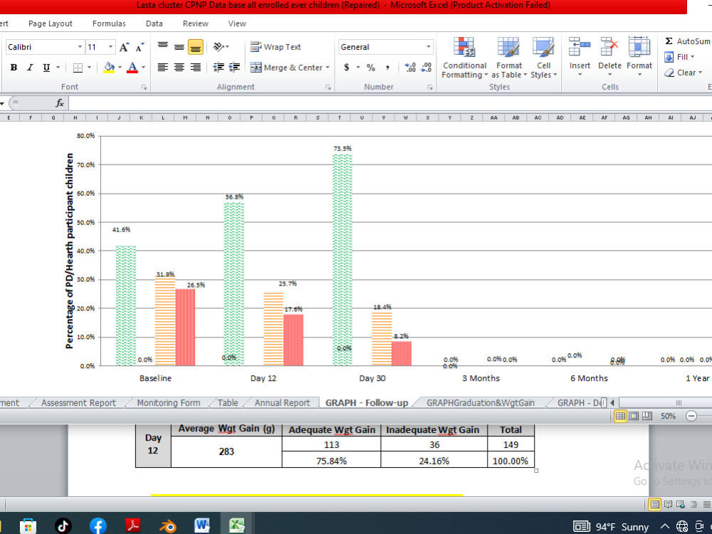
Task: Open Underline style dropdown arrow
Action: 58,68
